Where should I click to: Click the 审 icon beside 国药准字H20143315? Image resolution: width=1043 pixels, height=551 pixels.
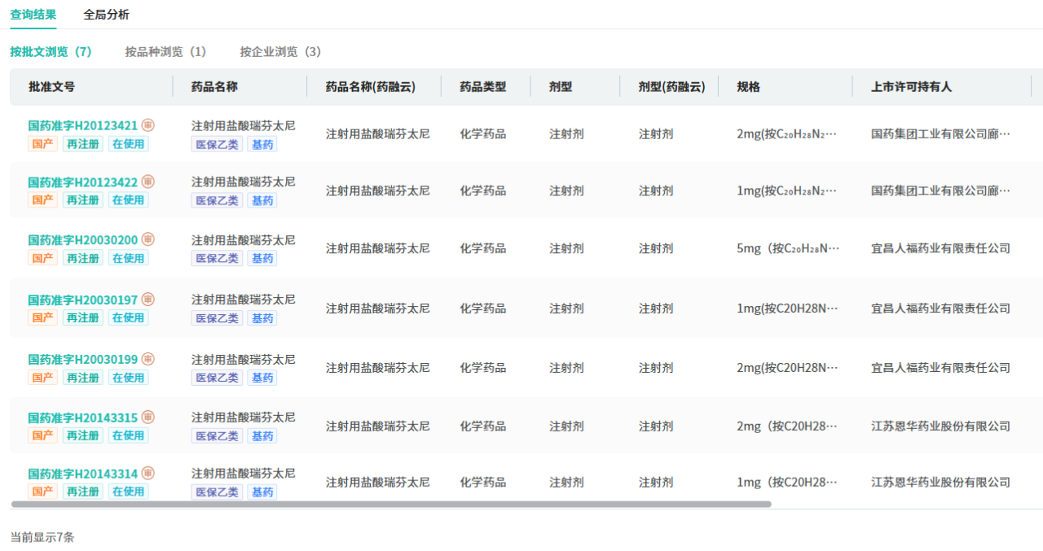point(147,418)
